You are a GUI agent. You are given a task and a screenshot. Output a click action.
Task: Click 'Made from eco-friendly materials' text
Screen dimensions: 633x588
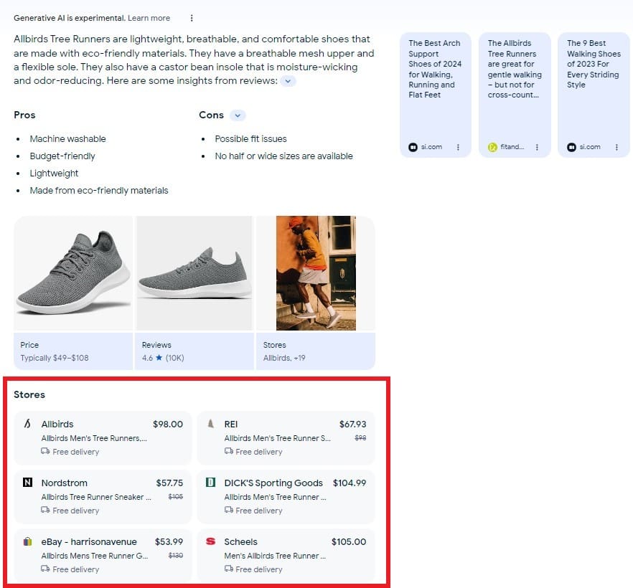coord(99,190)
